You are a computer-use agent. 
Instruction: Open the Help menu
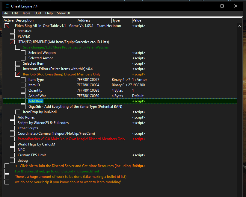coord(49,13)
